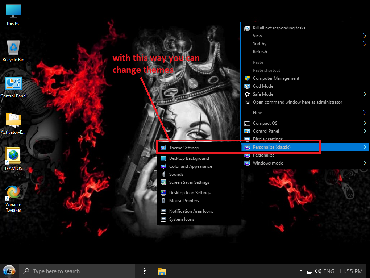This screenshot has width=370, height=278.
Task: Select the TEAM OS shortcut icon
Action: [13, 159]
